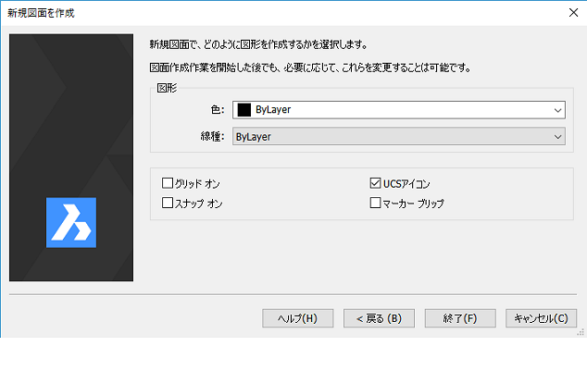Click the 新規図面を作成 title text
The image size is (587, 383).
pyautogui.click(x=41, y=13)
